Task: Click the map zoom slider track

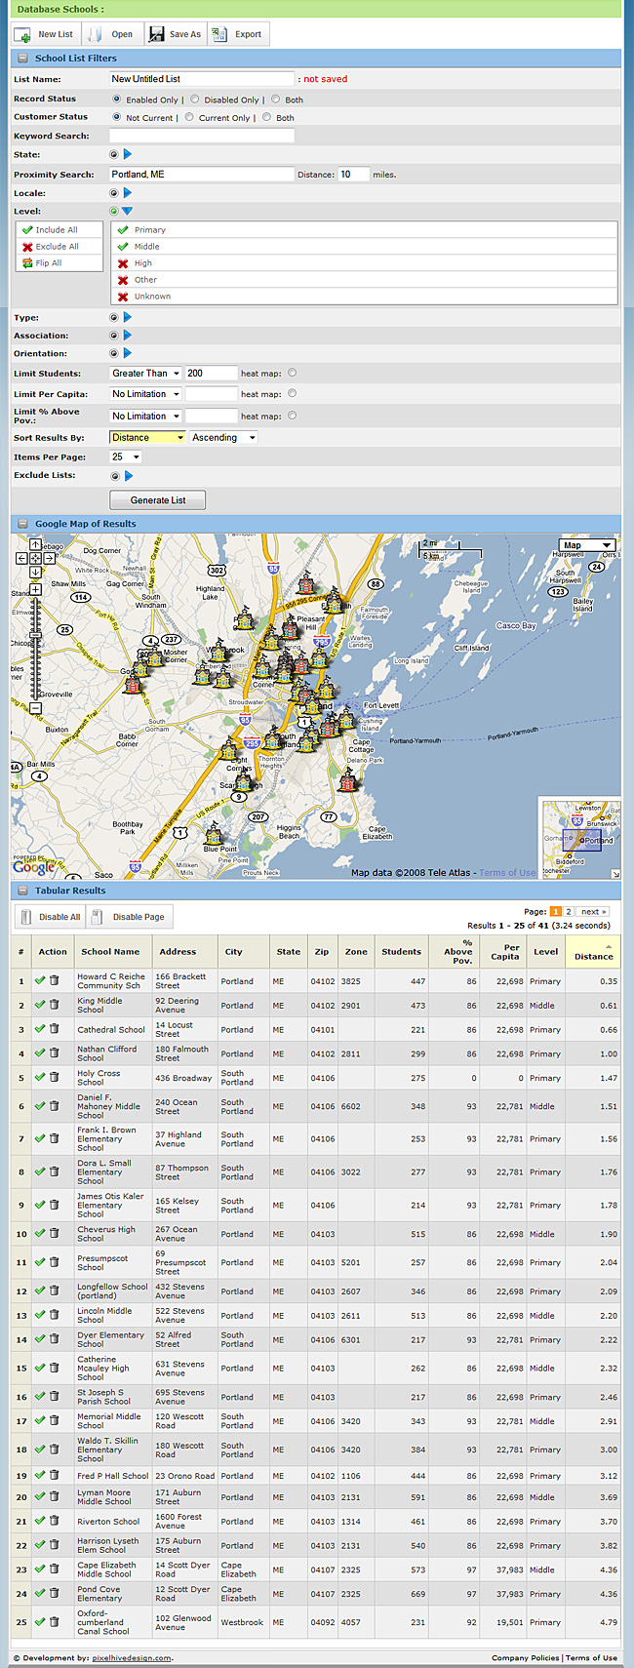Action: (35, 649)
